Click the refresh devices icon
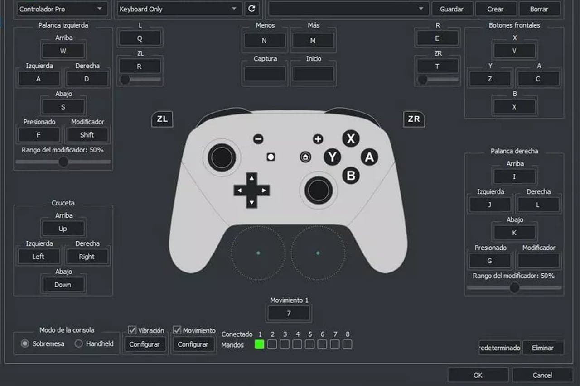The width and height of the screenshot is (580, 386). [252, 9]
